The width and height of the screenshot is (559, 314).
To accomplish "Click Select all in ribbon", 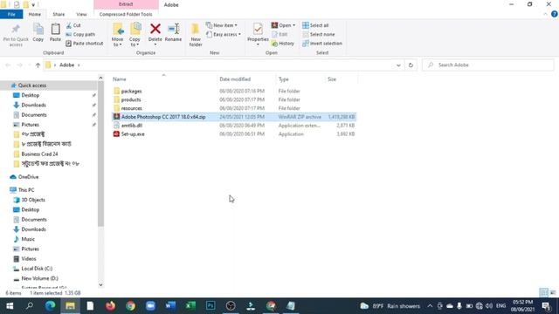I will tap(315, 25).
